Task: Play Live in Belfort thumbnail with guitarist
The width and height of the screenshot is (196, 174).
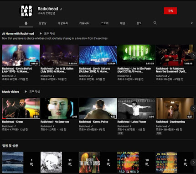Action: click(21, 55)
